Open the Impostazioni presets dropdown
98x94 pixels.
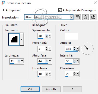pos(71,17)
